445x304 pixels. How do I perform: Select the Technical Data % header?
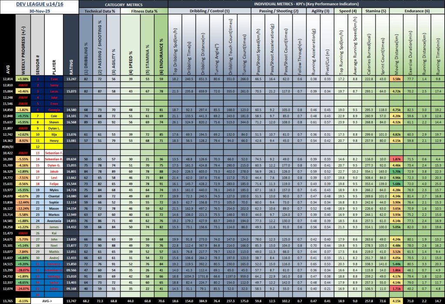[99, 10]
